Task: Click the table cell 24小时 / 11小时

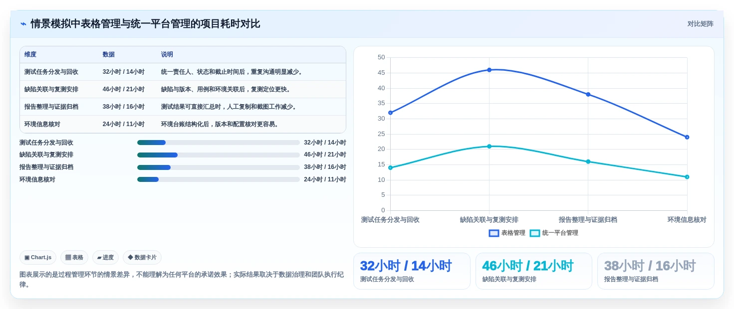Action: pyautogui.click(x=124, y=124)
